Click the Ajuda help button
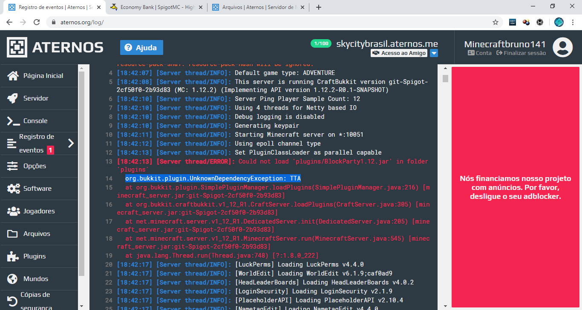The image size is (582, 310). (141, 48)
